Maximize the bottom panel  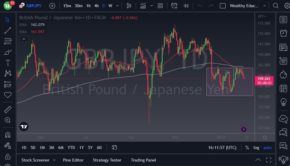click(x=269, y=160)
